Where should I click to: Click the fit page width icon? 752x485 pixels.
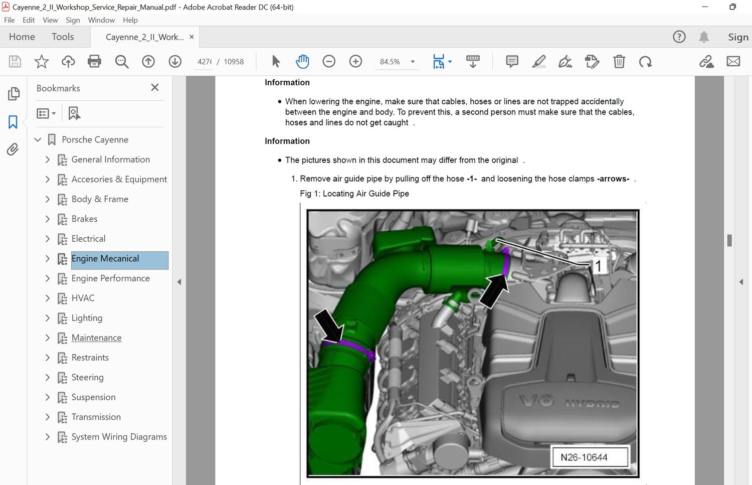click(439, 62)
